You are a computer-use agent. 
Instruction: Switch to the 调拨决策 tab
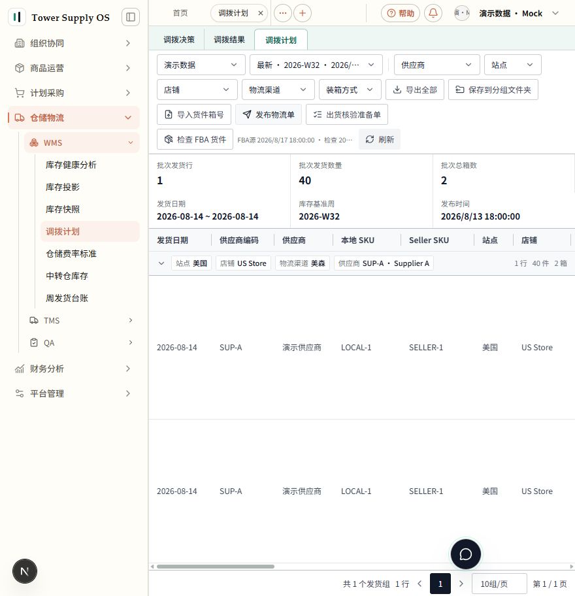pos(179,39)
